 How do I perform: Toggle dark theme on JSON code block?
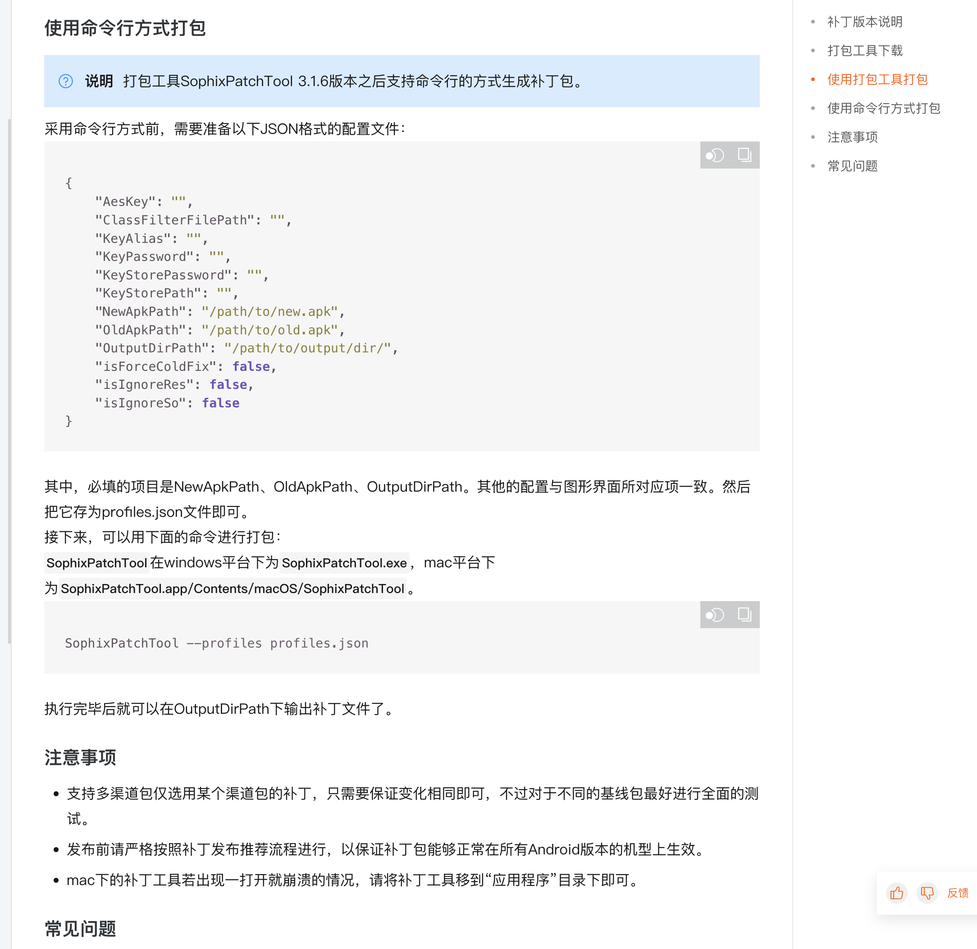tap(714, 155)
